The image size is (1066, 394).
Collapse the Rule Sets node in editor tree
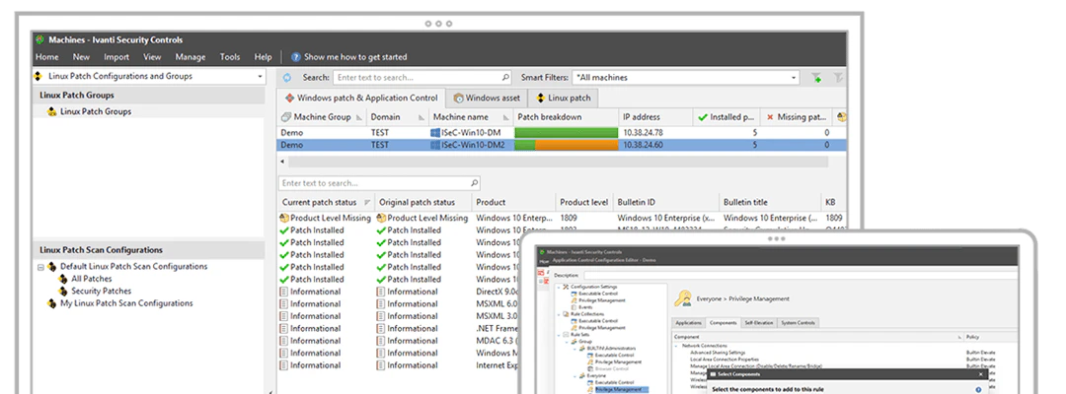point(559,335)
